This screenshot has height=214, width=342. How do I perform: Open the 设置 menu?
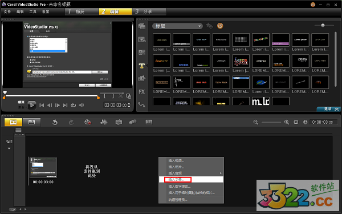point(46,12)
